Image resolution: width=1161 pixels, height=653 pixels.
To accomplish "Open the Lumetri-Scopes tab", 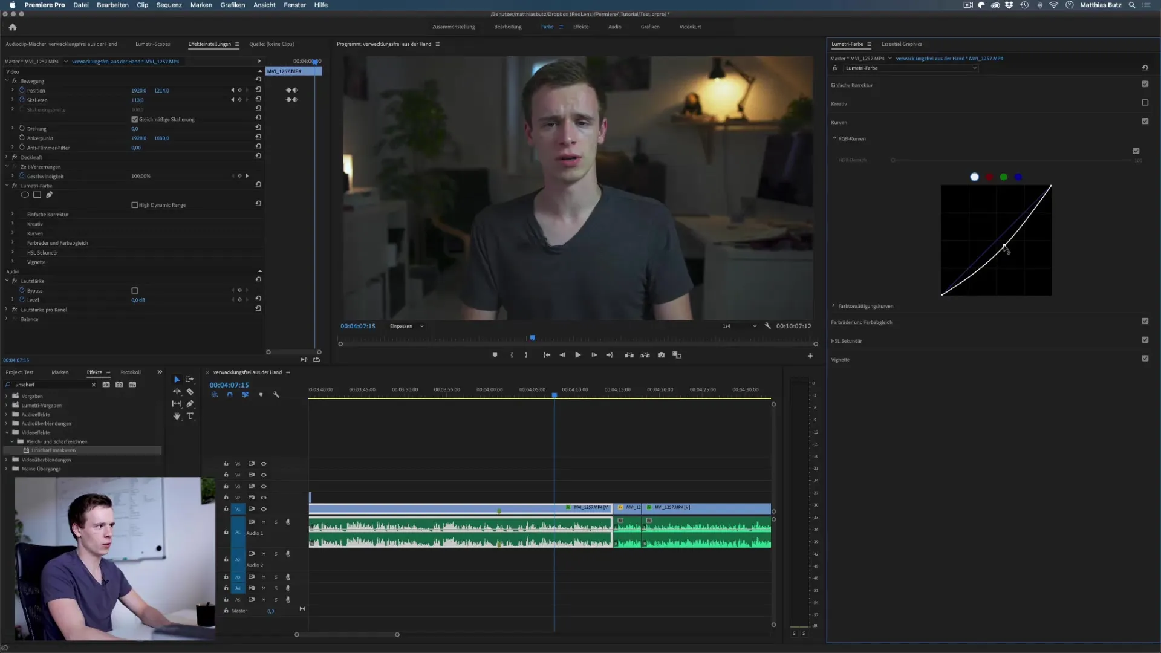I will coord(152,44).
